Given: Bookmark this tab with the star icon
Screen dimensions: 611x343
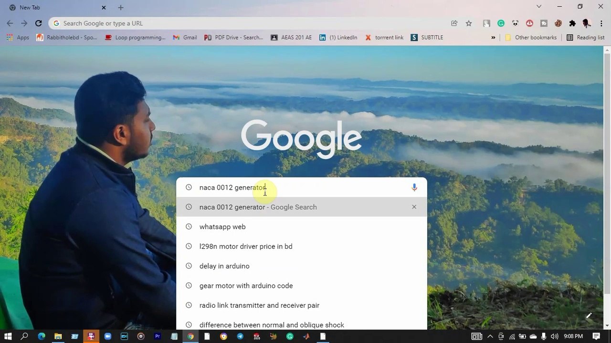Looking at the screenshot, I should coord(469,23).
